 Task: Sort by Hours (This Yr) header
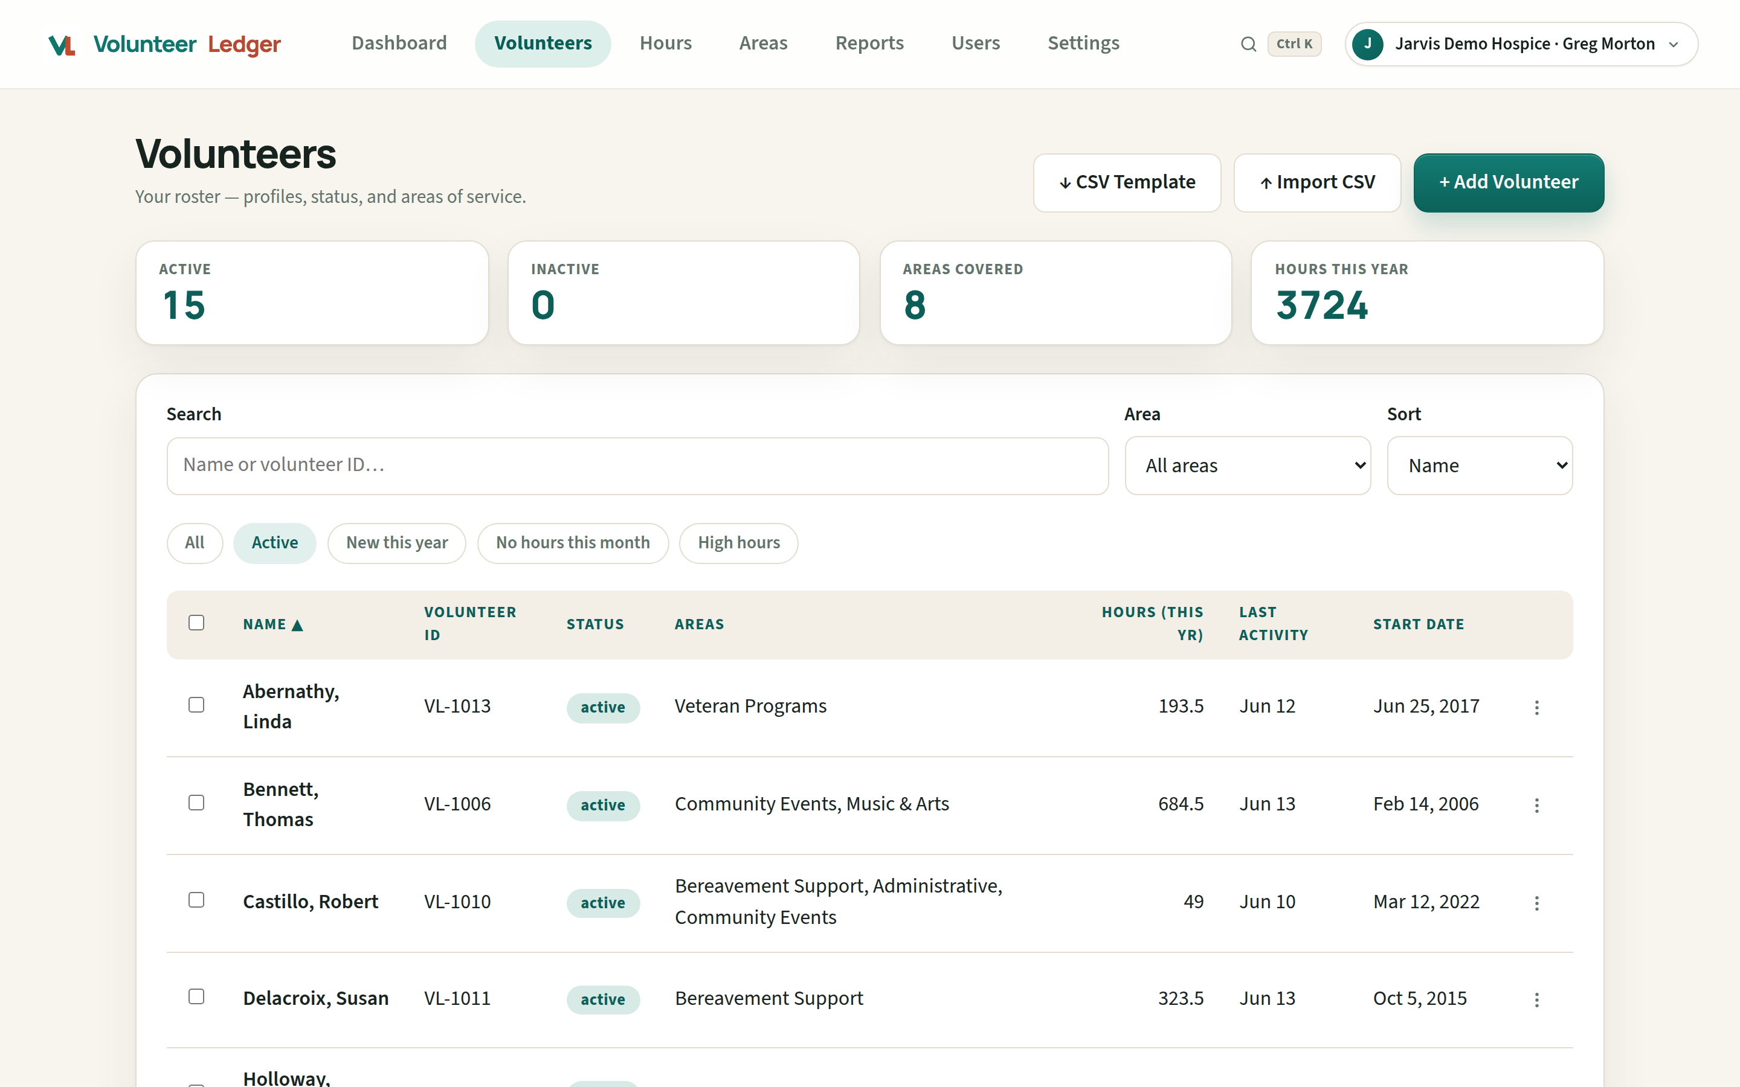[1153, 623]
